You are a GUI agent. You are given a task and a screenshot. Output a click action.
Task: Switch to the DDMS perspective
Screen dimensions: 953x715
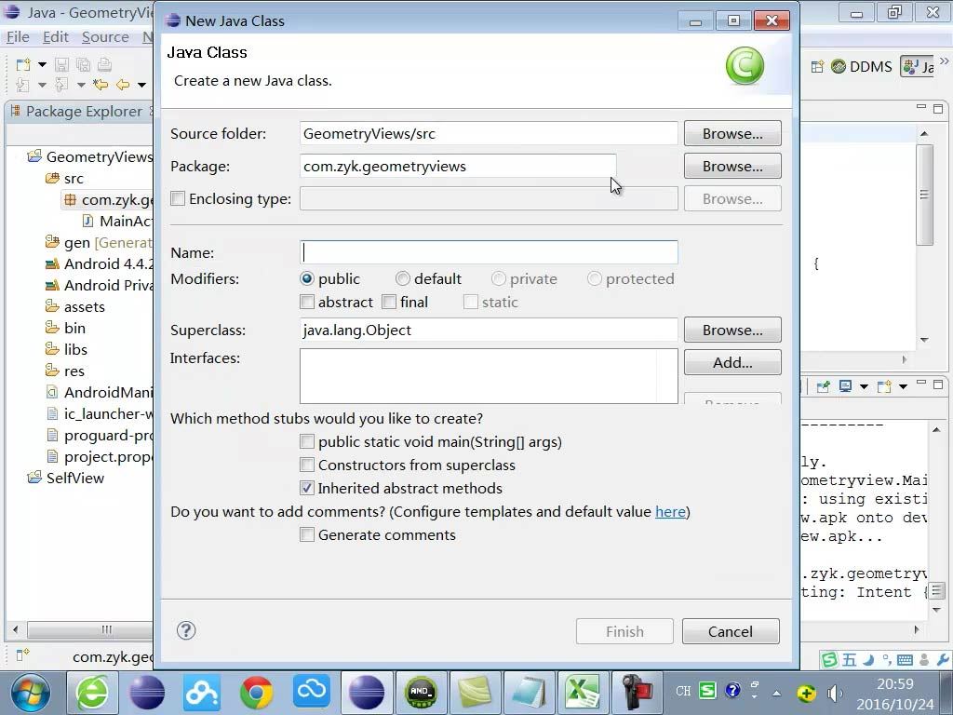coord(862,67)
